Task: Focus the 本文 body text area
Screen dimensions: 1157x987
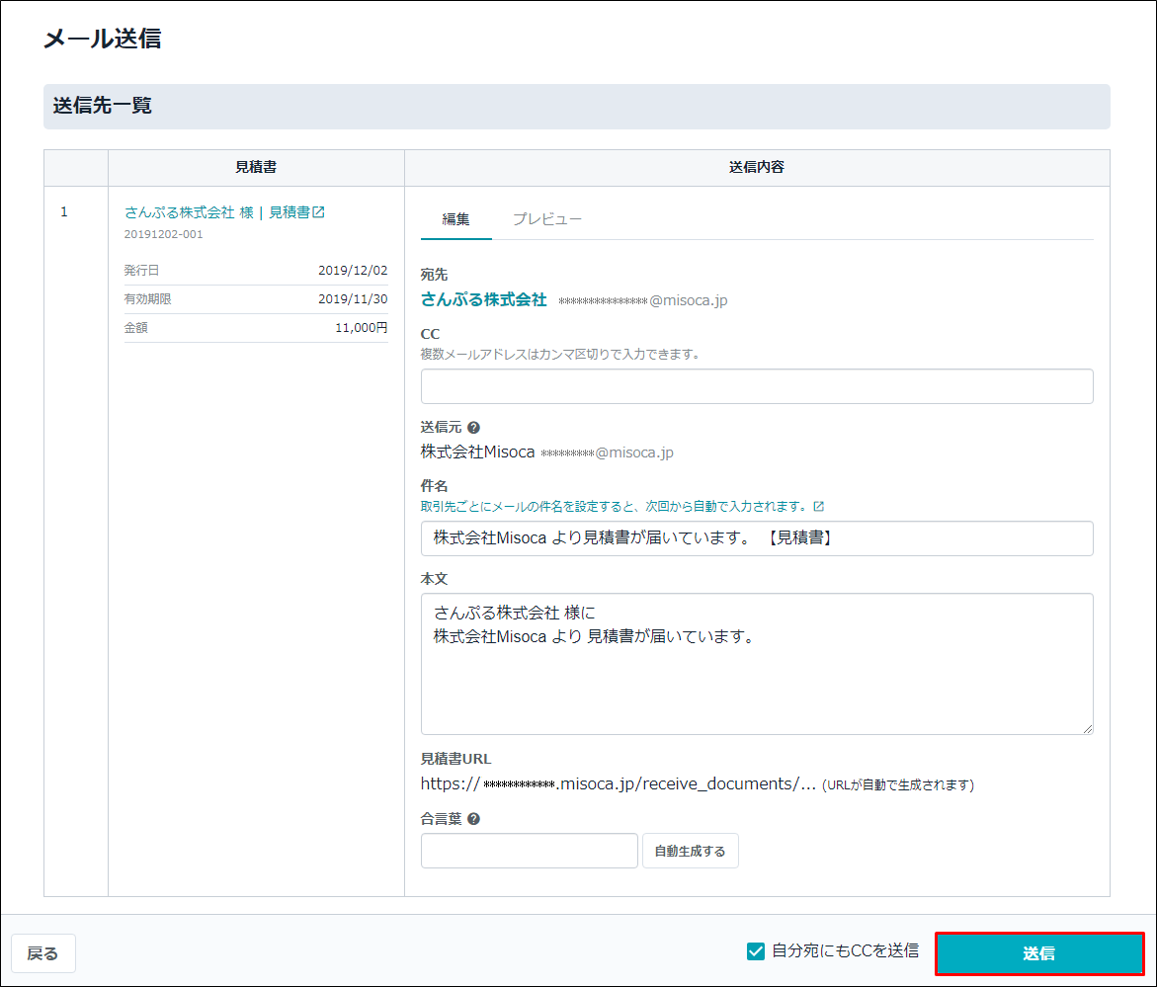Action: [x=756, y=664]
